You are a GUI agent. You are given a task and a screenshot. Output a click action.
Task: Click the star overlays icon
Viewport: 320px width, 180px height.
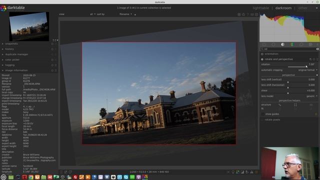click(x=243, y=14)
